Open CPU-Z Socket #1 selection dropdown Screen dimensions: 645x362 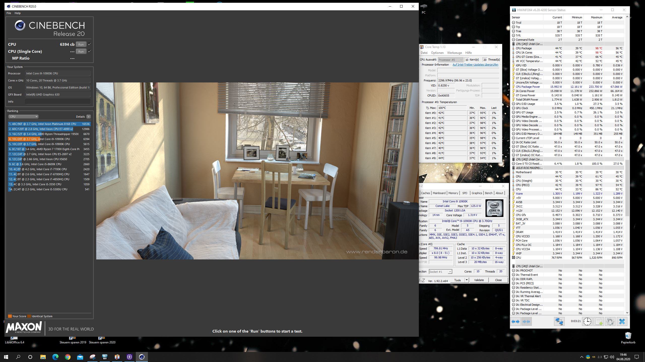click(x=440, y=271)
